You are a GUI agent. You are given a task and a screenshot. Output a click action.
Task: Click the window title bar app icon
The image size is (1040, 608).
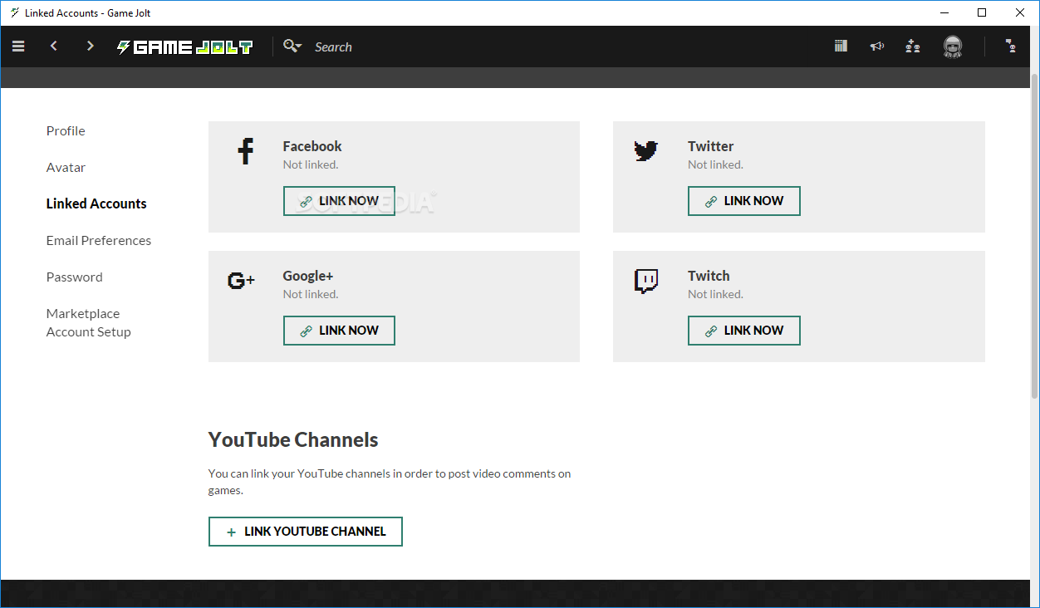14,12
